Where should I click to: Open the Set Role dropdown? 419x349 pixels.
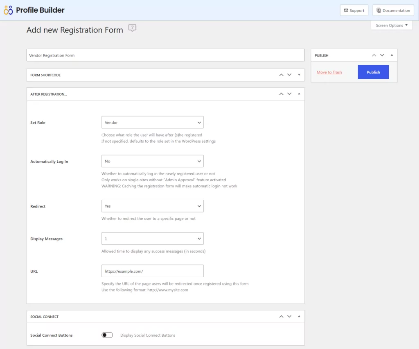tap(152, 122)
